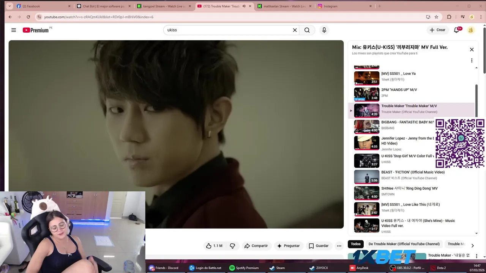Open more actions ellipsis below video
Screen dimensions: 486x273
pos(339,246)
